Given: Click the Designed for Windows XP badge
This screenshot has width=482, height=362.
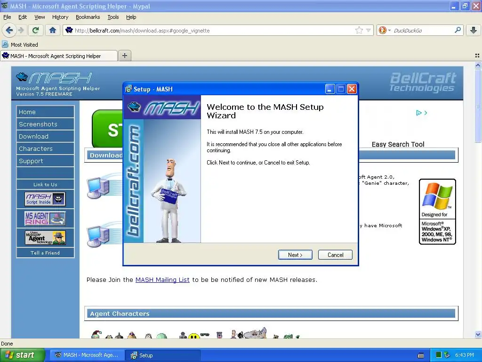Looking at the screenshot, I should click(x=437, y=212).
